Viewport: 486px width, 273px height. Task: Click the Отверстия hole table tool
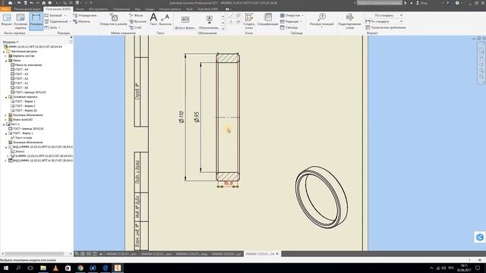coord(290,15)
